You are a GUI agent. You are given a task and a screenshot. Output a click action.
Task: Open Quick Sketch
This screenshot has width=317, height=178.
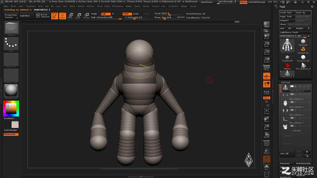(43, 16)
